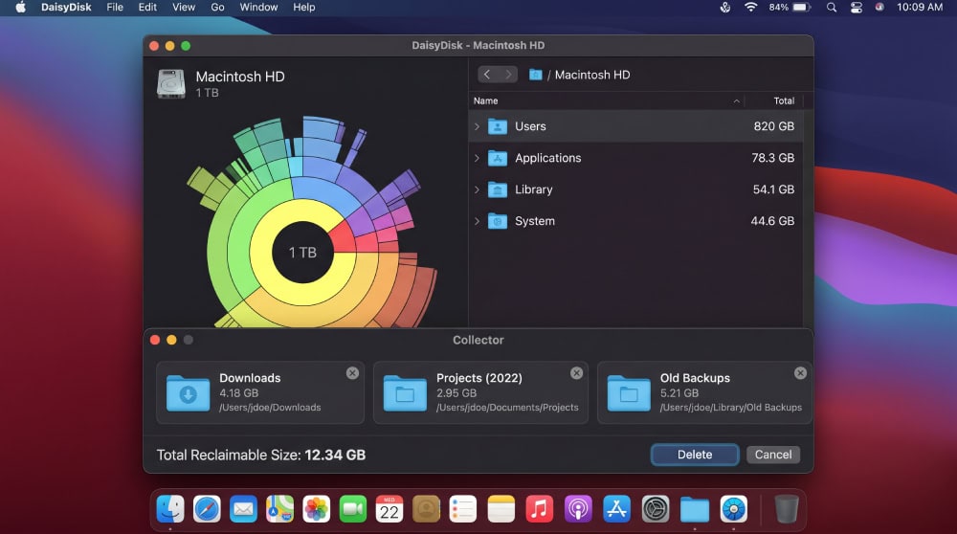Click the red segment of the sunburst chart
This screenshot has height=534, width=957.
coord(343,237)
